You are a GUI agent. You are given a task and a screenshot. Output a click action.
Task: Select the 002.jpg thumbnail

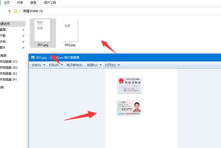[x=70, y=30]
